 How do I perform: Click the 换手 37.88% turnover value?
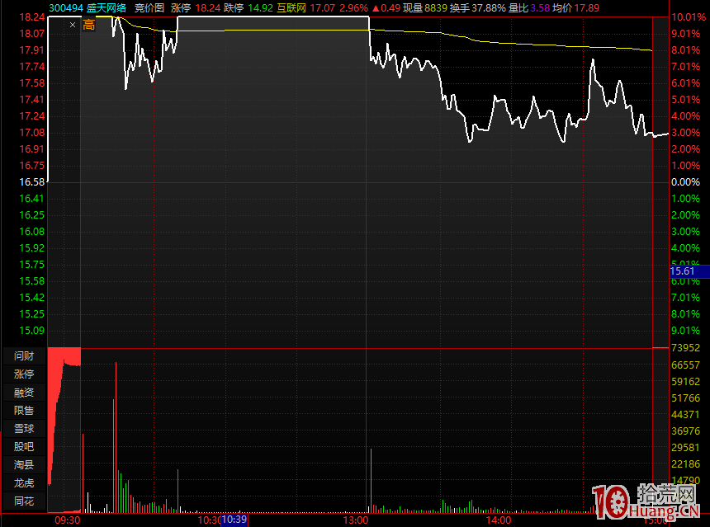478,7
